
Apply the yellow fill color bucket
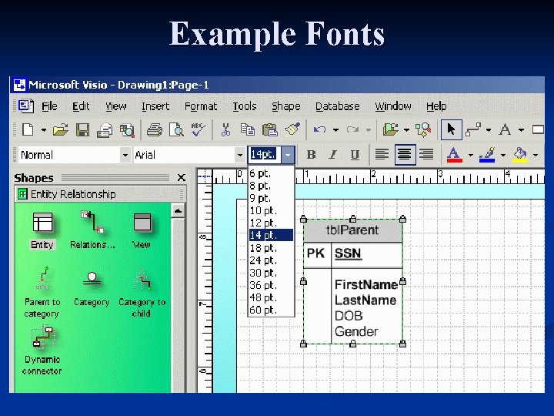tap(520, 155)
